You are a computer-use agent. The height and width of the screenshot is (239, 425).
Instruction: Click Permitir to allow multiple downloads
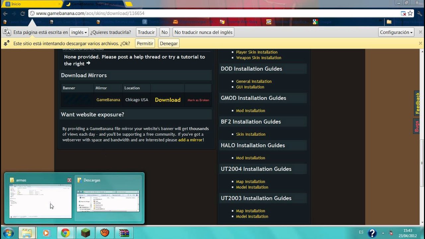point(145,43)
